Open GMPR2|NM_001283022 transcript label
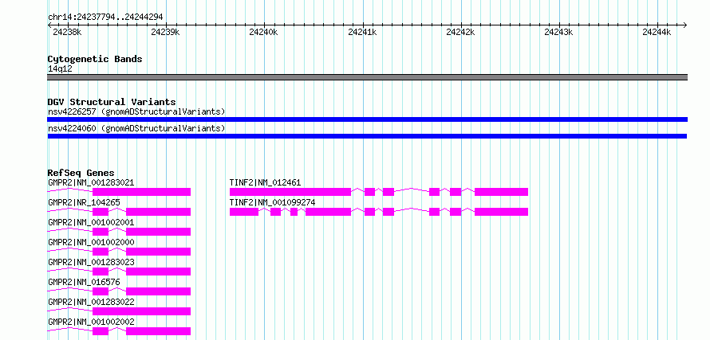This screenshot has height=340, width=710. [x=91, y=302]
